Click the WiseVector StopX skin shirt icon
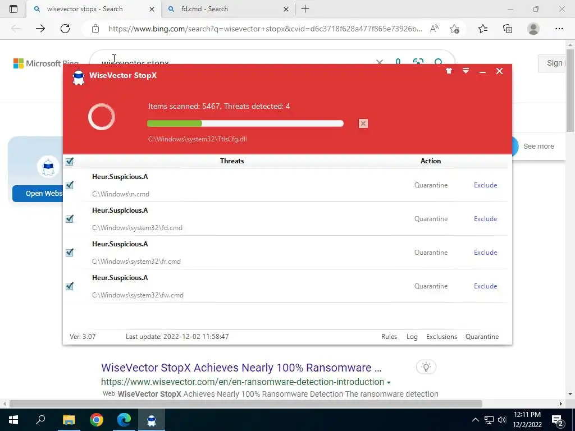Image resolution: width=575 pixels, height=431 pixels. click(x=449, y=71)
